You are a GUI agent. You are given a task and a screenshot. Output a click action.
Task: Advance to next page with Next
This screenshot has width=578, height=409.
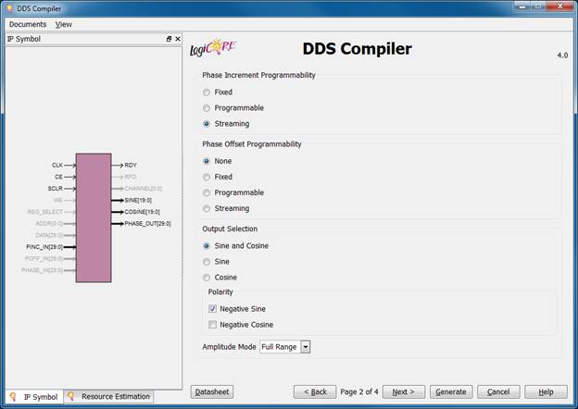pos(404,392)
